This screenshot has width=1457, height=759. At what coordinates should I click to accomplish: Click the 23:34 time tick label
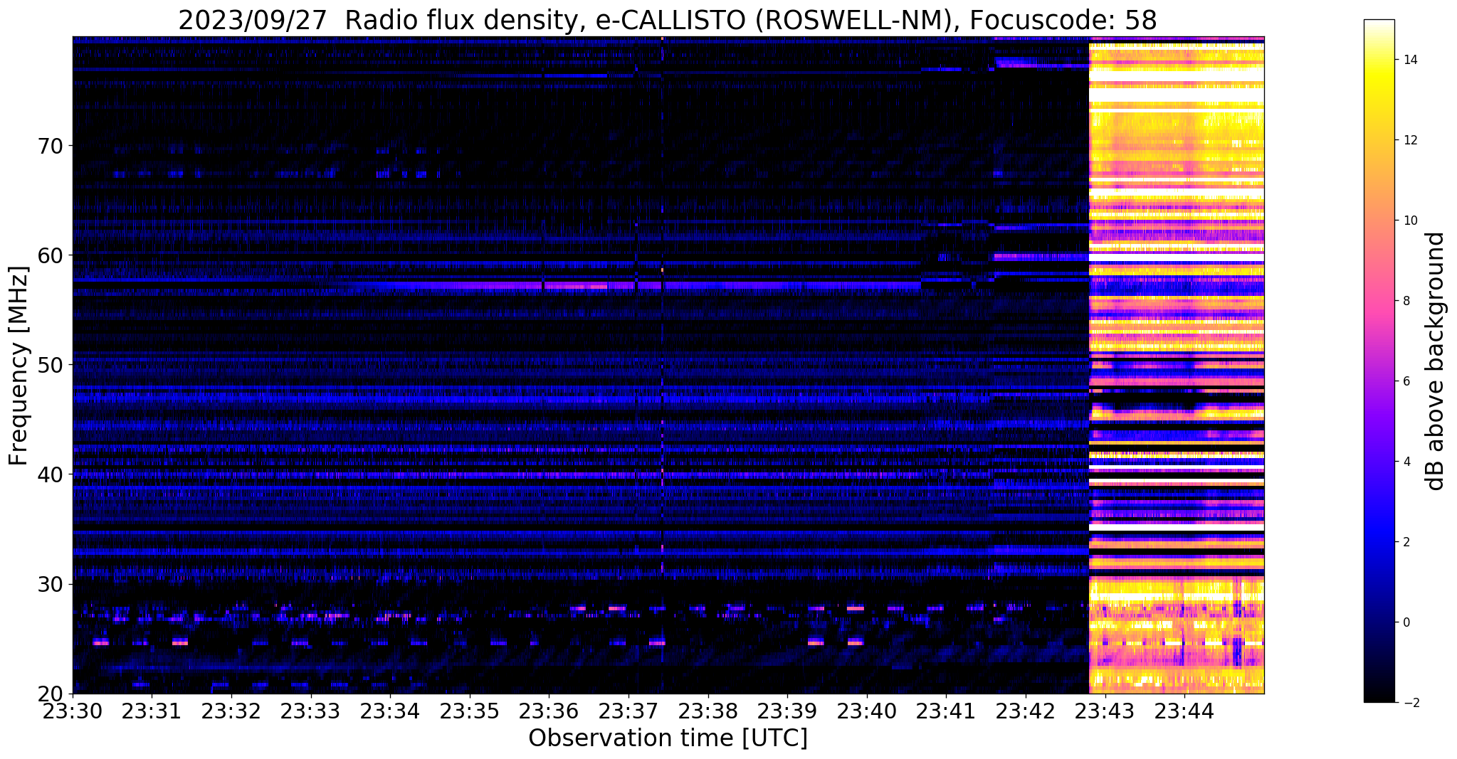click(x=390, y=711)
